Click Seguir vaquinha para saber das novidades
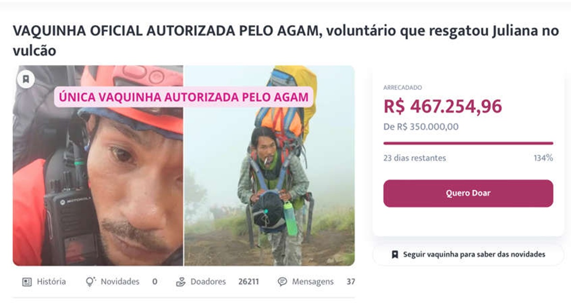Screen dimensions: 571x305 click(x=468, y=255)
